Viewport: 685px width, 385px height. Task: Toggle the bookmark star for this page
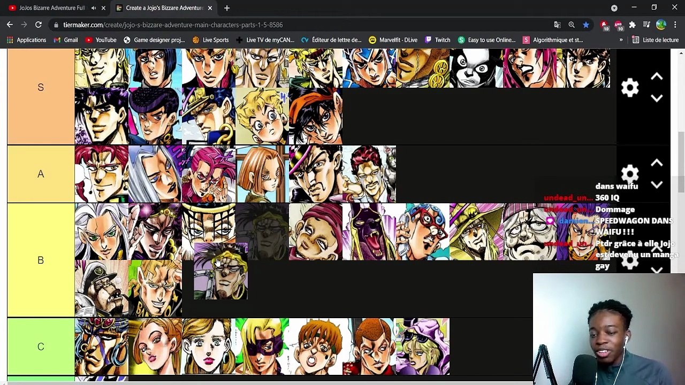coord(586,25)
